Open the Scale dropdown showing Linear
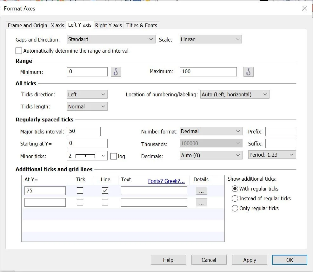Screen dimensions: 313x272 point(210,39)
